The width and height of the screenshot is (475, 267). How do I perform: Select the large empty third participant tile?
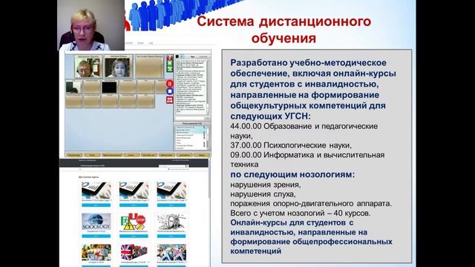(x=150, y=67)
